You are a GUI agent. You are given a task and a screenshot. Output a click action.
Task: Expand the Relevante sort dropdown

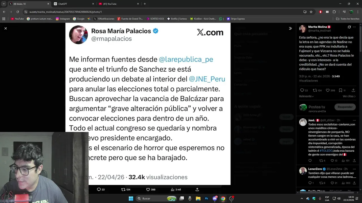[x=307, y=96]
